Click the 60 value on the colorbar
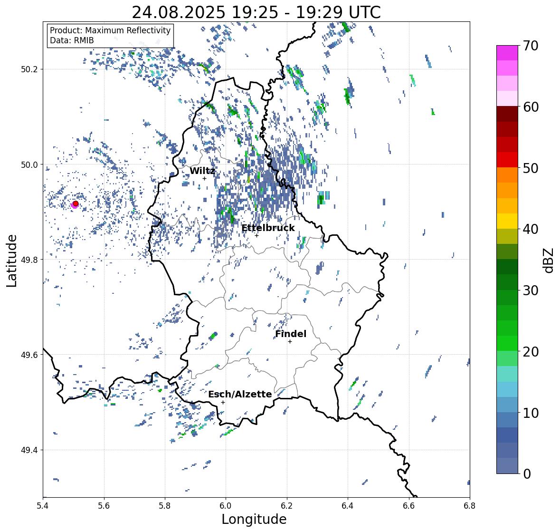Viewport: 560px width, 531px height. coord(531,107)
